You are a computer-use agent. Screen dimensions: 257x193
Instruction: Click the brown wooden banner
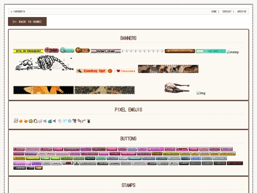pos(180,51)
